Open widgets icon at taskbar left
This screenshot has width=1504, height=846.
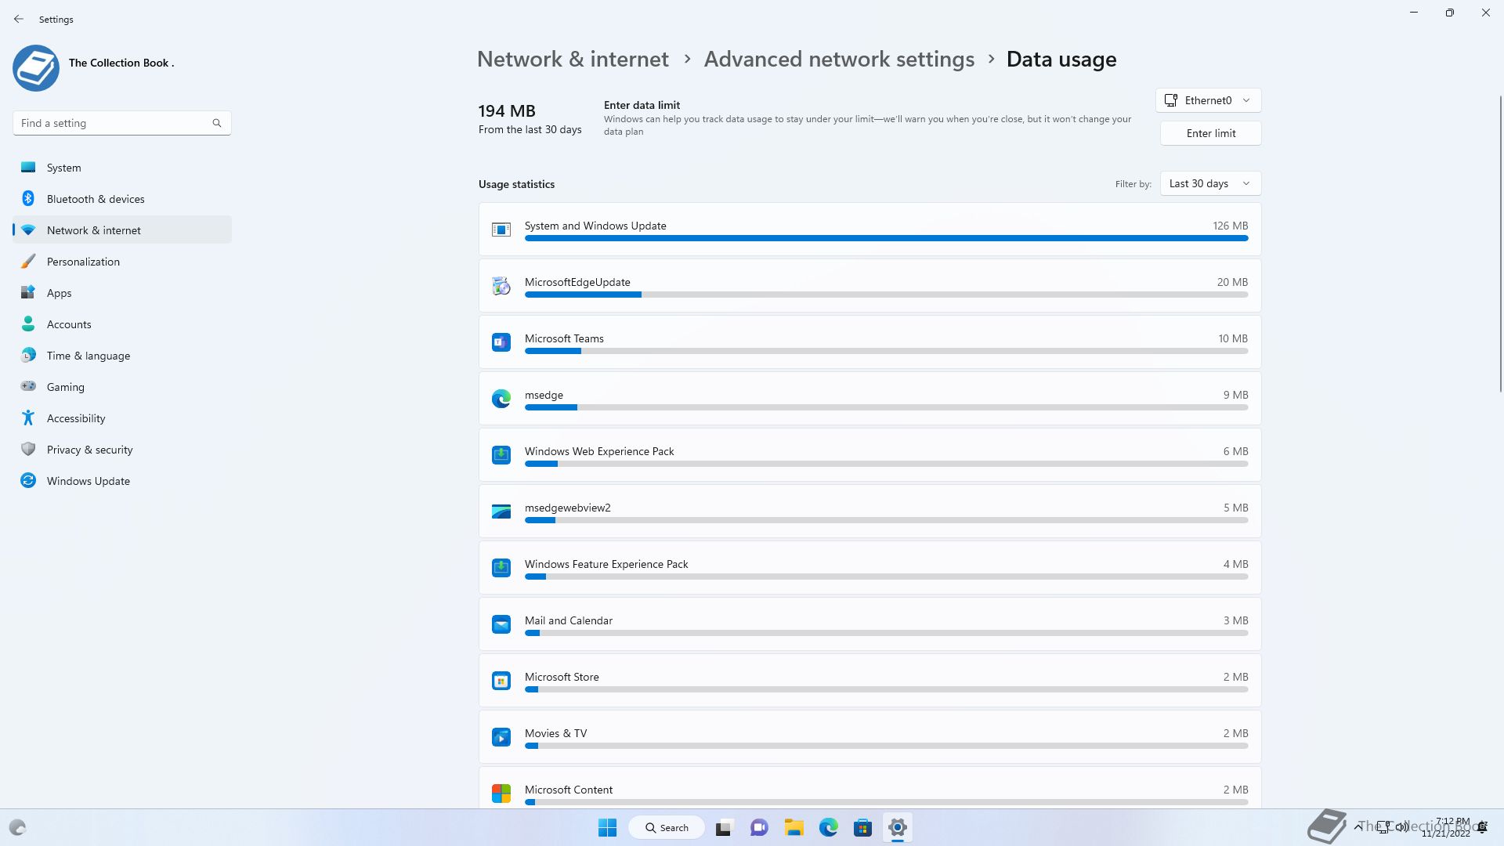17,827
